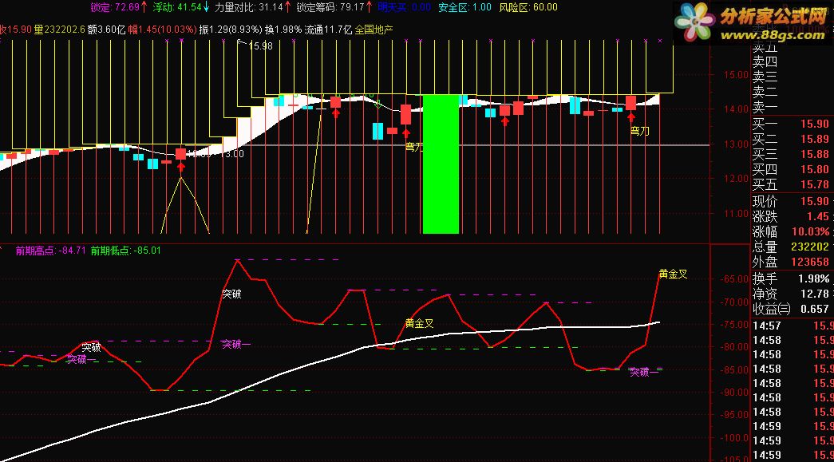Click the 现价 15.90 row
Viewport: 834px width, 462px height.
pos(792,202)
